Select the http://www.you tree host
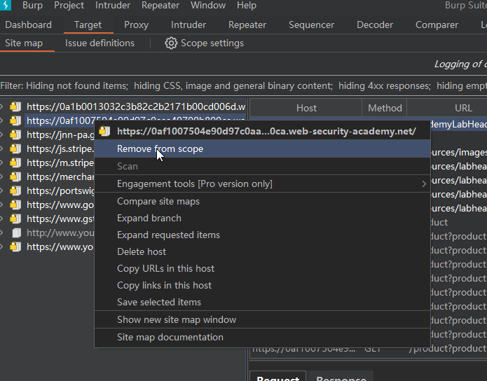The height and width of the screenshot is (381, 487). pos(60,233)
